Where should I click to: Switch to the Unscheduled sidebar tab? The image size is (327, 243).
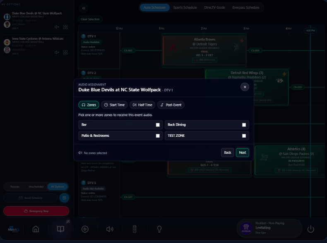[x=36, y=186]
